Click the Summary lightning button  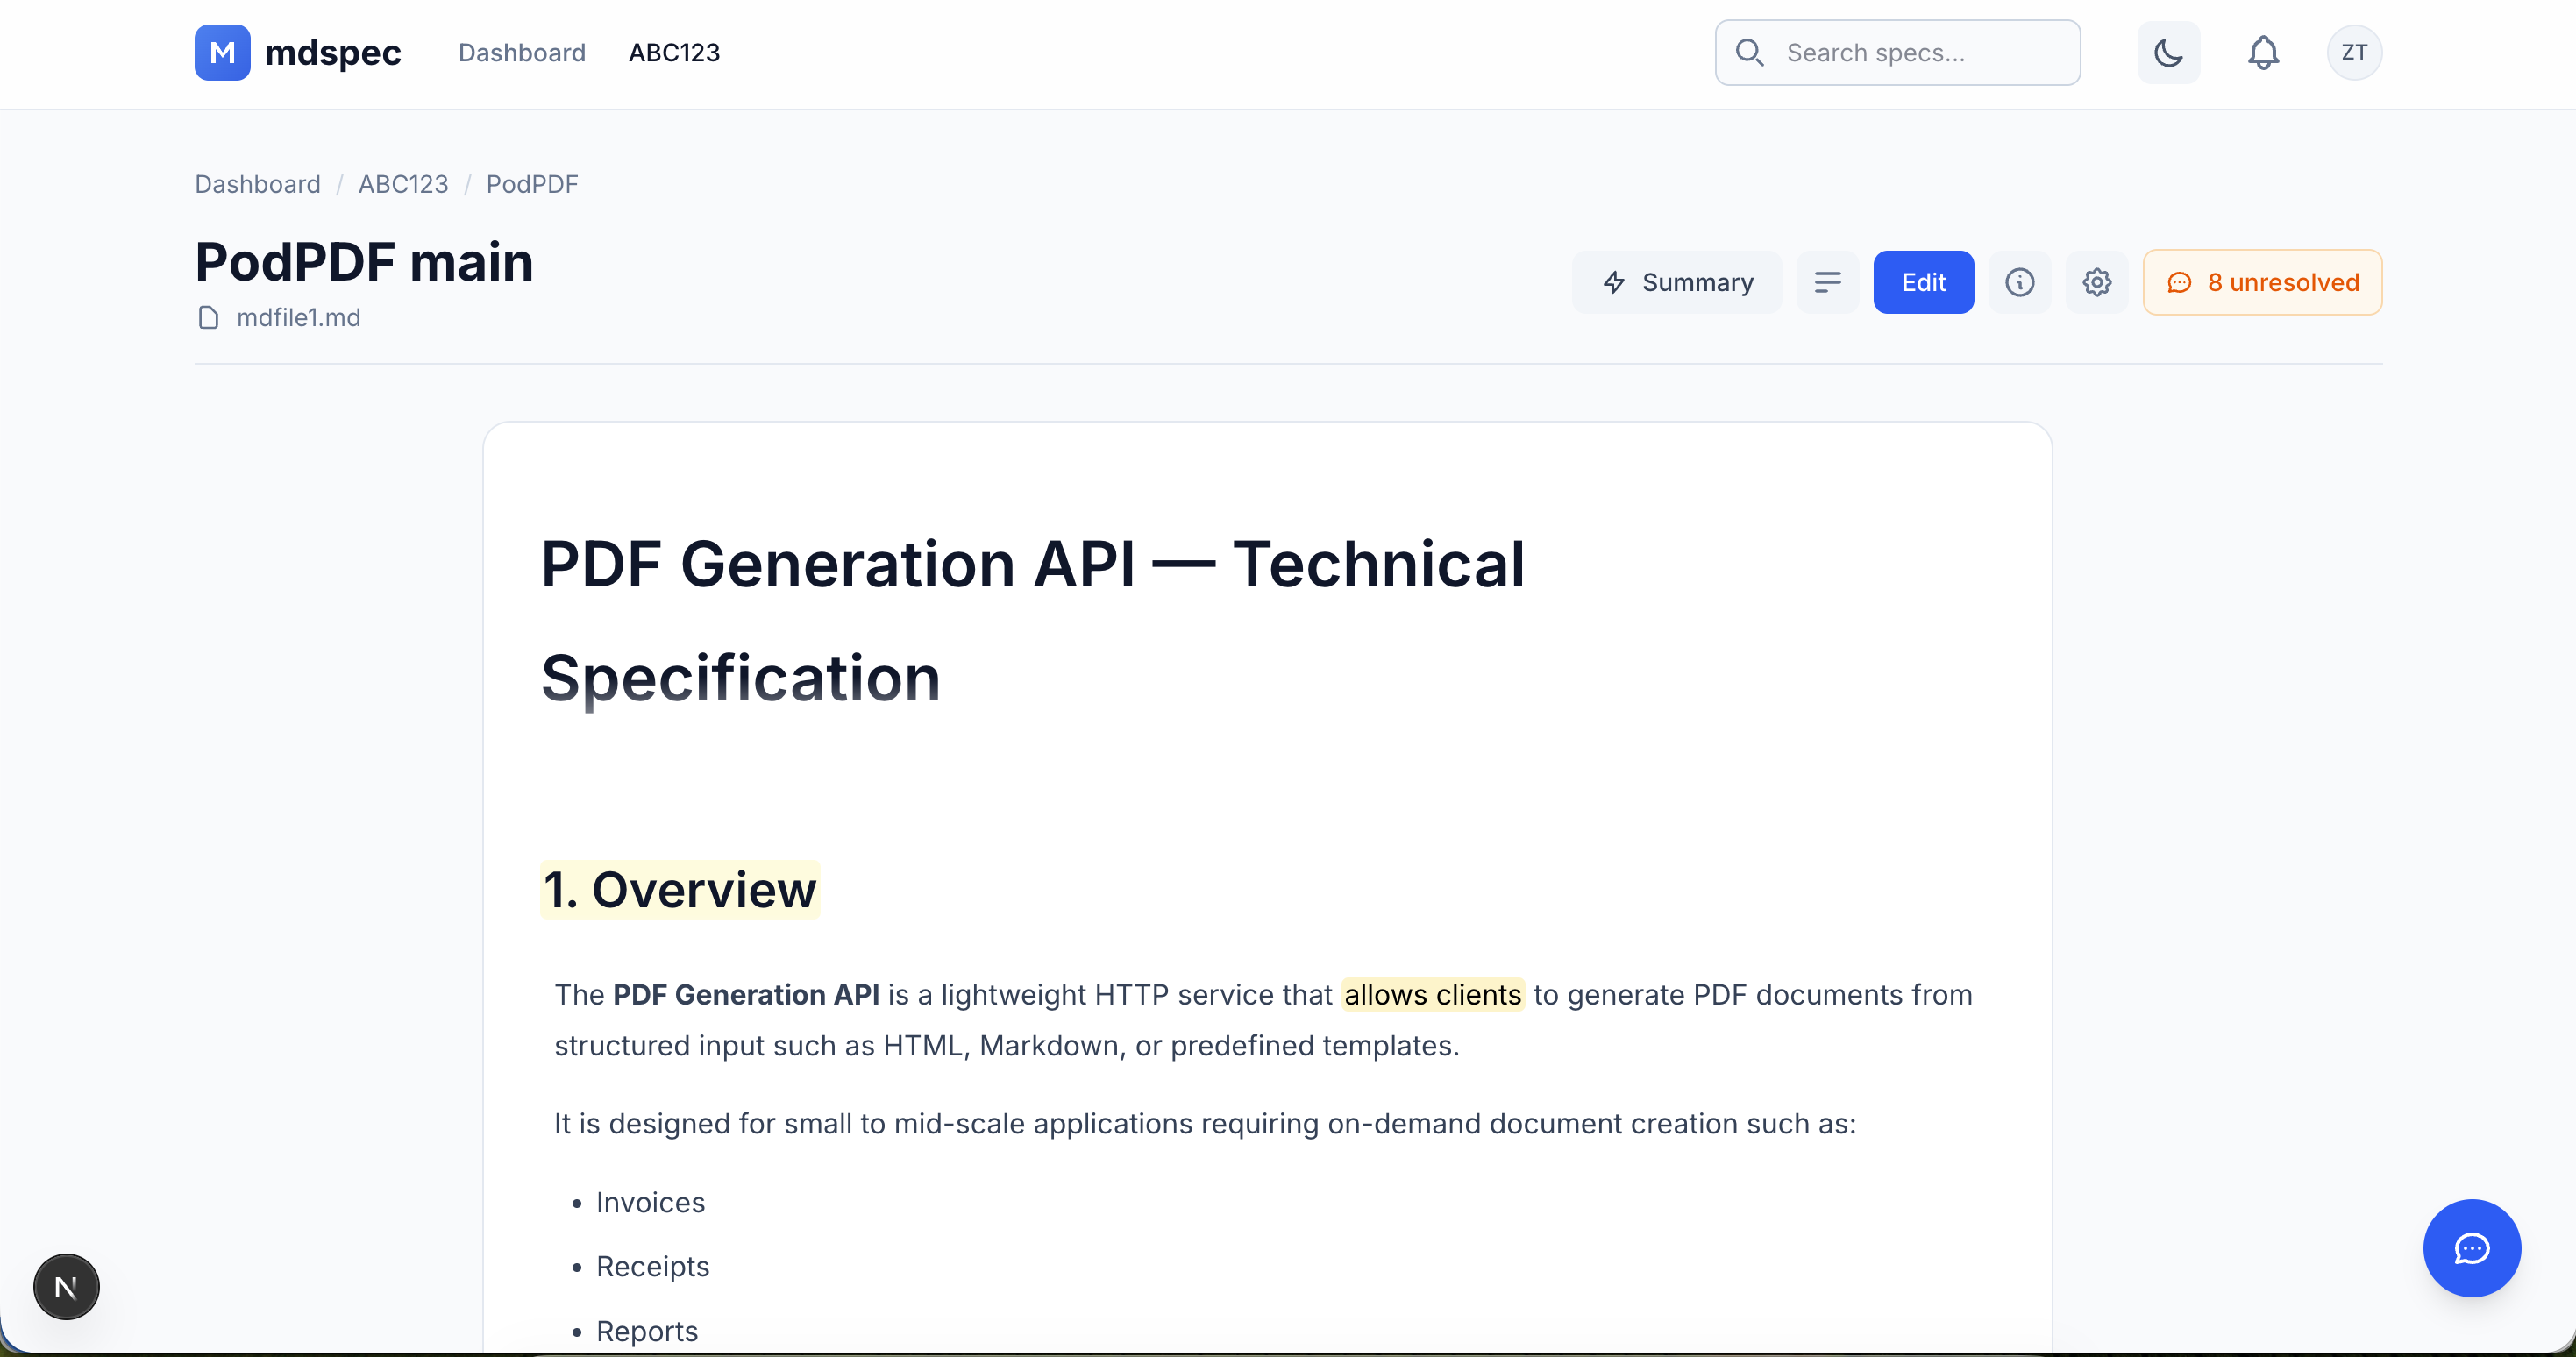point(1677,282)
